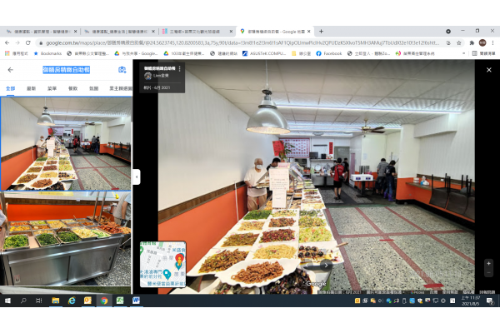The width and height of the screenshot is (500, 333).
Task: Go back using the browser back arrow
Action: (x=7, y=42)
